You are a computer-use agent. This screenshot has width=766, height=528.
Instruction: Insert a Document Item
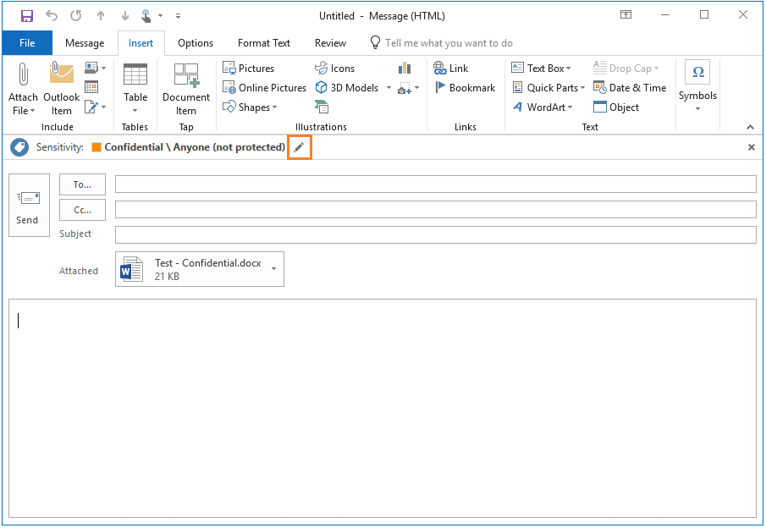click(186, 89)
